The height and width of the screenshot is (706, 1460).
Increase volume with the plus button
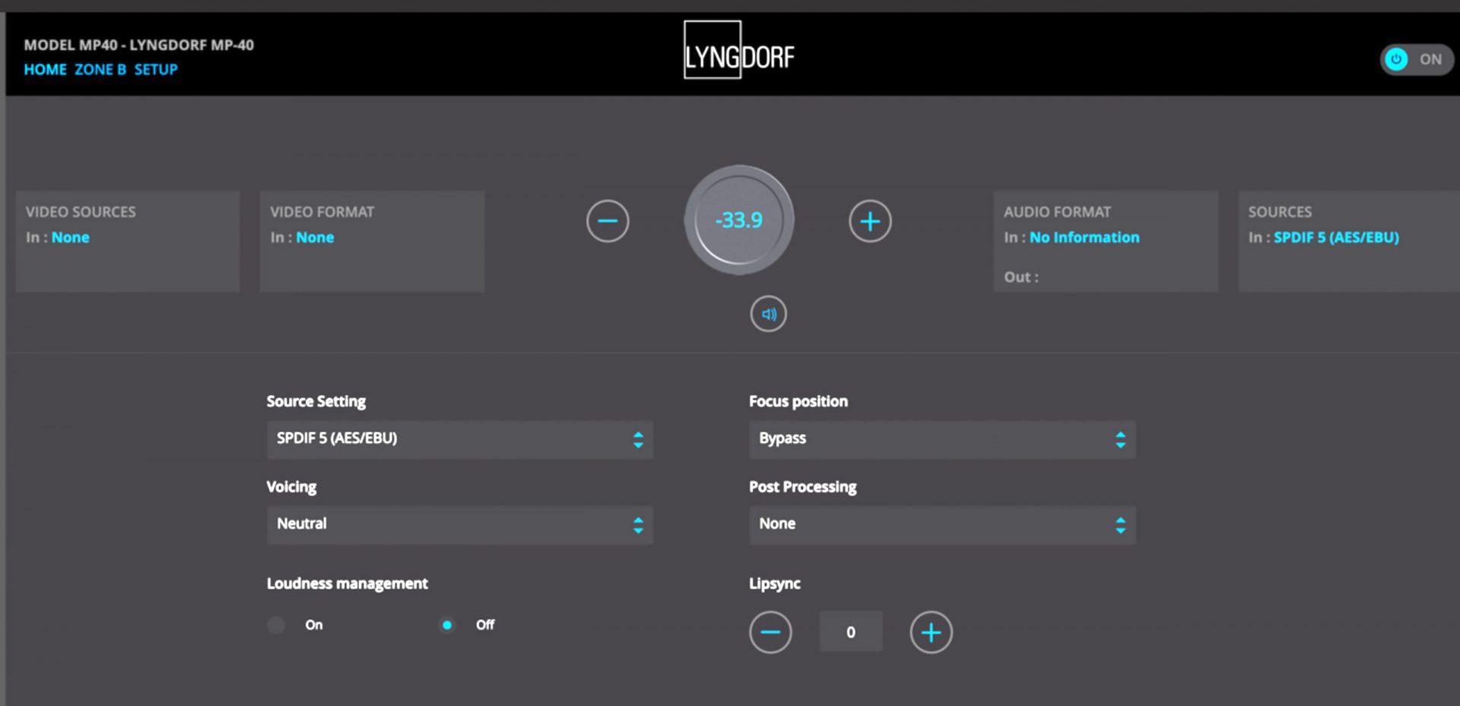pos(870,221)
